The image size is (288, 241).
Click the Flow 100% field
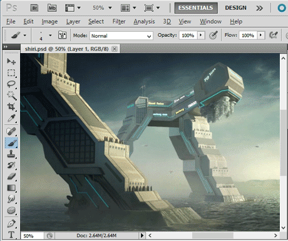point(248,36)
